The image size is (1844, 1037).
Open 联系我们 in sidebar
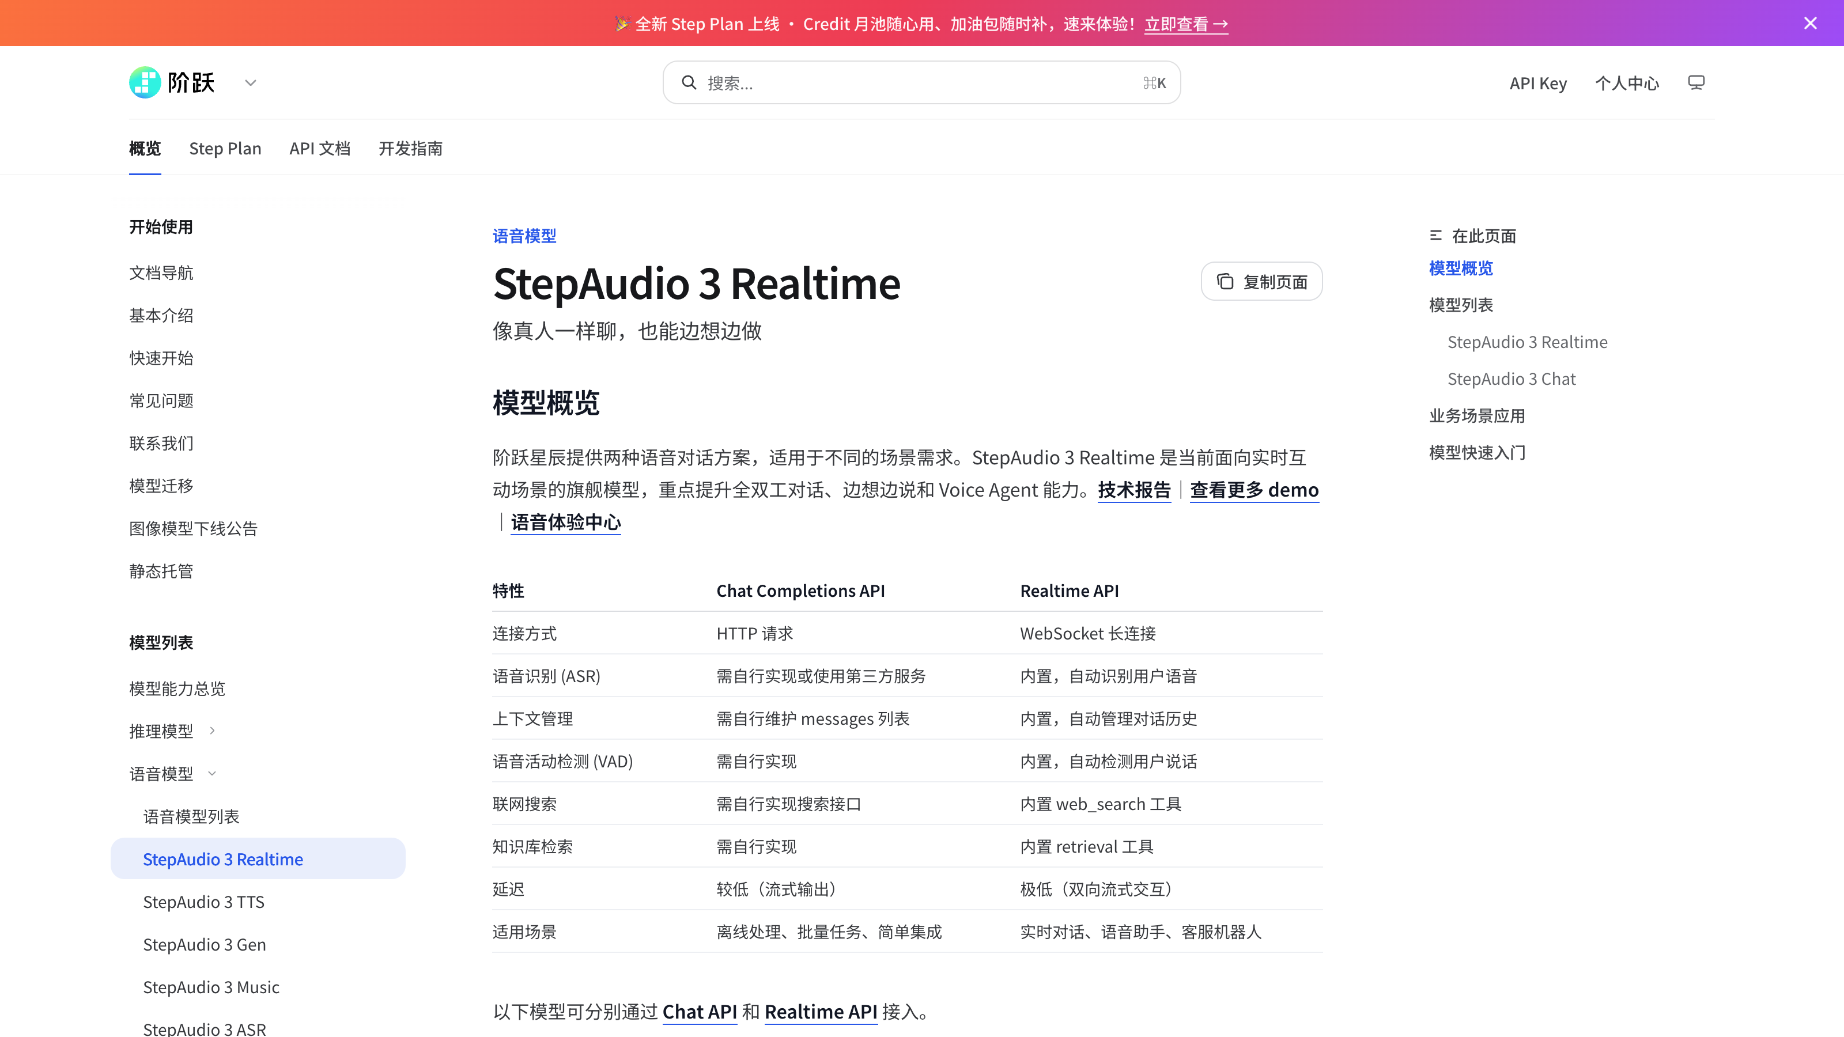tap(161, 443)
